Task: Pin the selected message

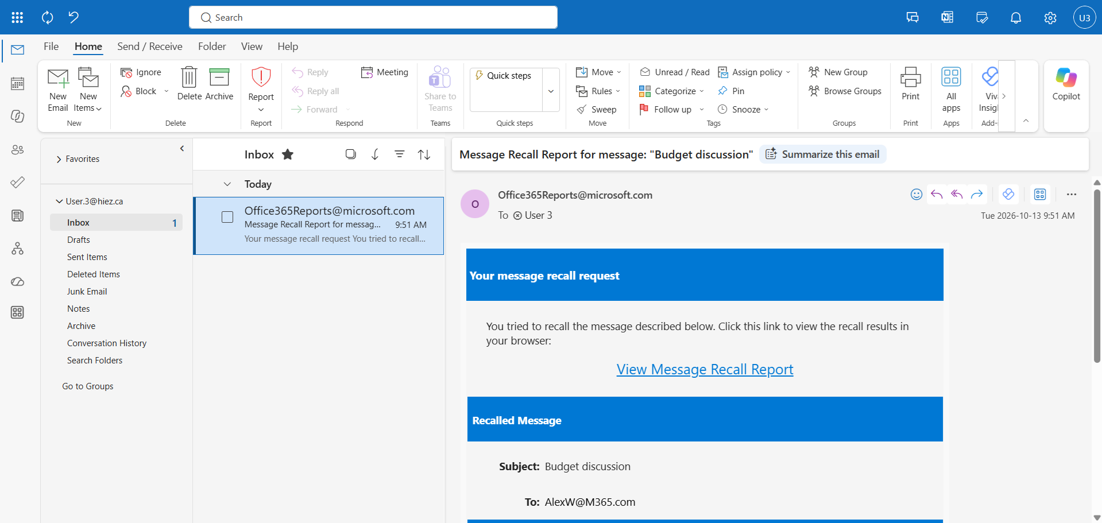Action: click(731, 91)
